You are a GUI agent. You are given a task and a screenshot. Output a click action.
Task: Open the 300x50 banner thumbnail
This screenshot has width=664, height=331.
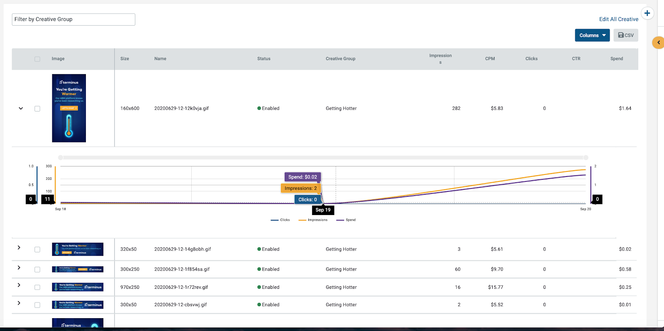78,305
